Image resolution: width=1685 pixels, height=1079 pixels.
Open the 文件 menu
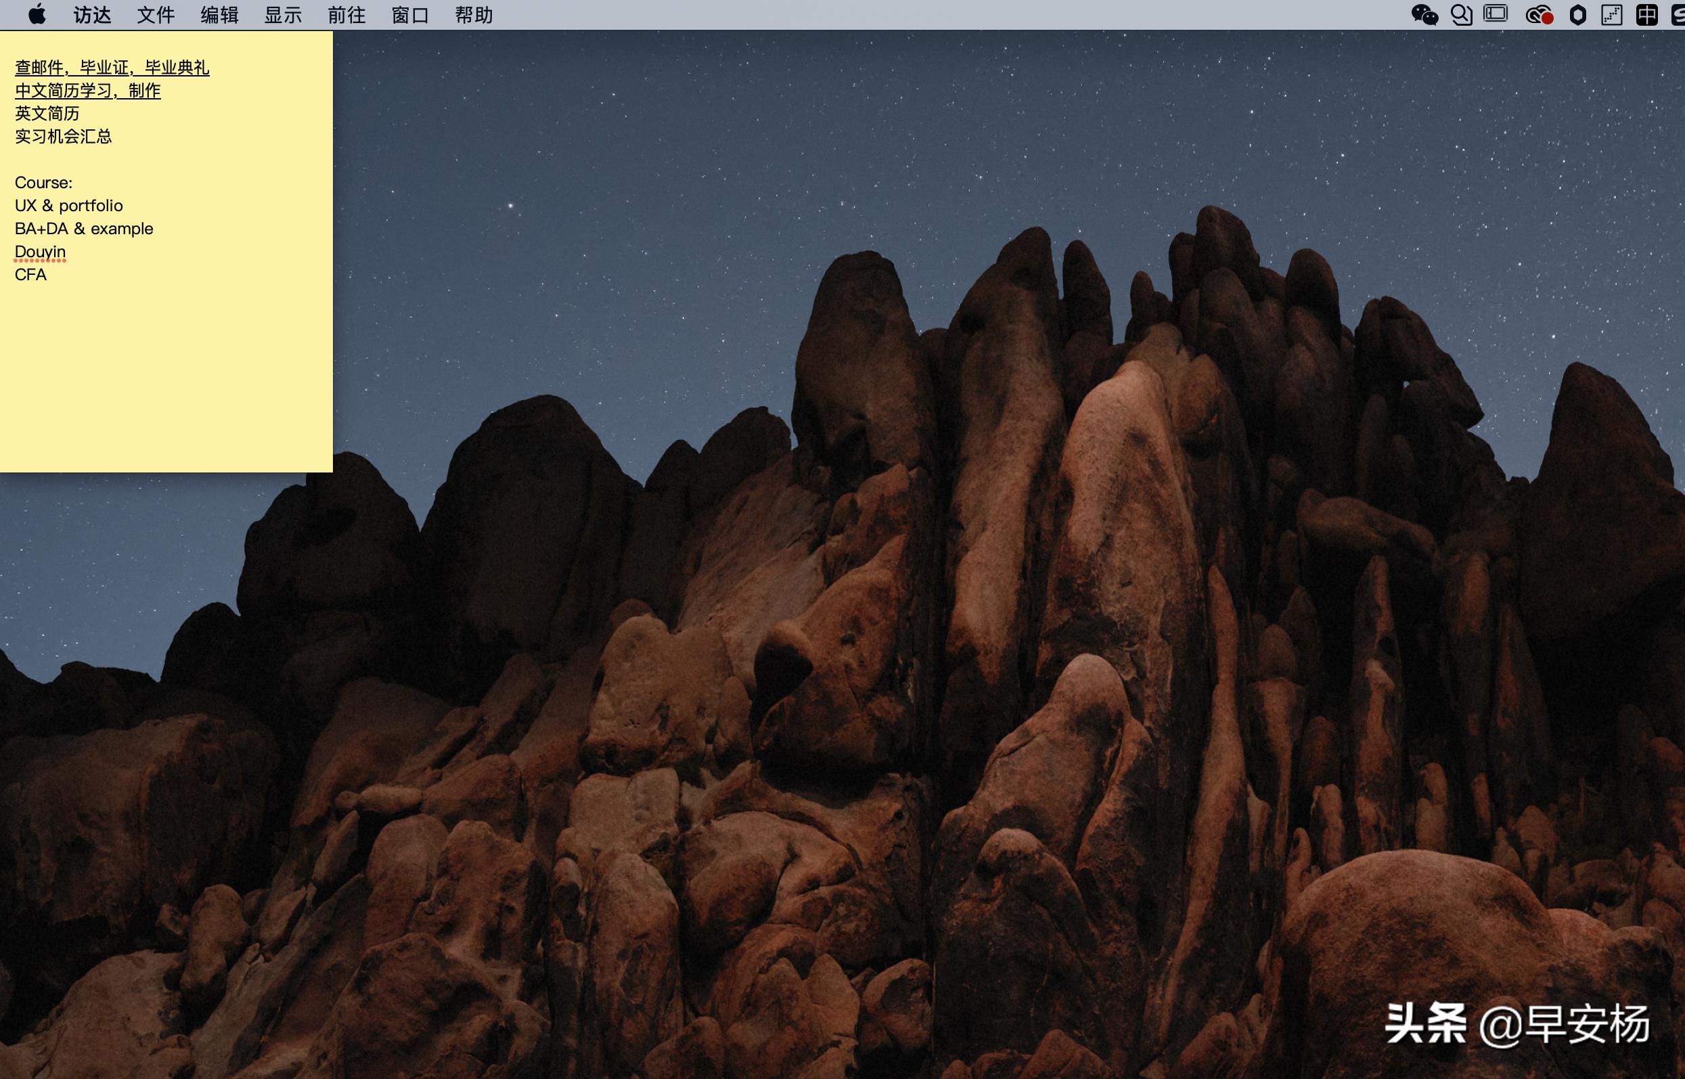tap(156, 15)
